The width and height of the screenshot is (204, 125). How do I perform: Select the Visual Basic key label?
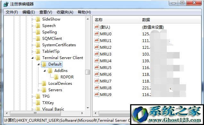click(53, 109)
